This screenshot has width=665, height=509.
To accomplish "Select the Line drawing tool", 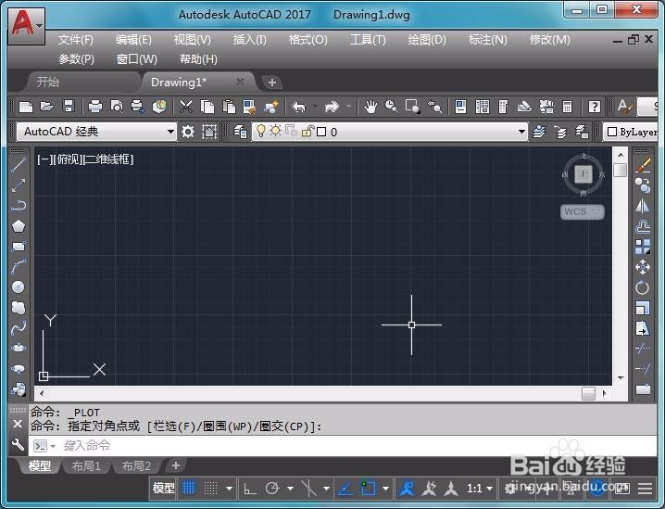I will pyautogui.click(x=19, y=165).
